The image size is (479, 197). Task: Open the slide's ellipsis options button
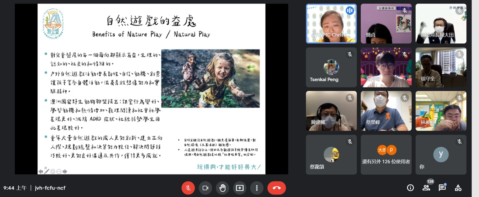59,171
